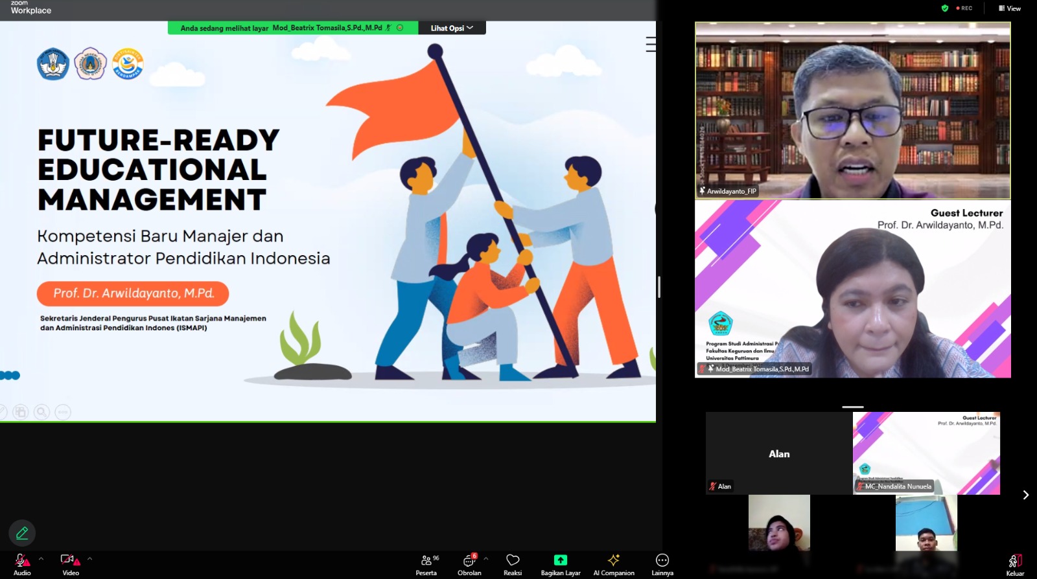Check the REC recording indicator
The height and width of the screenshot is (579, 1037).
coord(964,8)
